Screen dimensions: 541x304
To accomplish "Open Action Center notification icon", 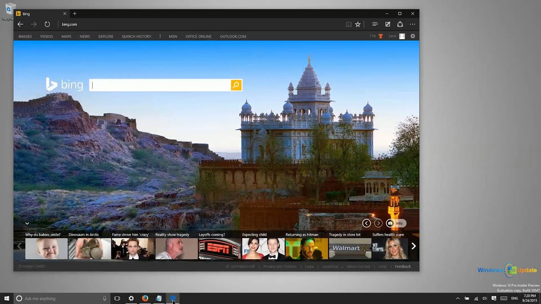I will tap(494, 299).
